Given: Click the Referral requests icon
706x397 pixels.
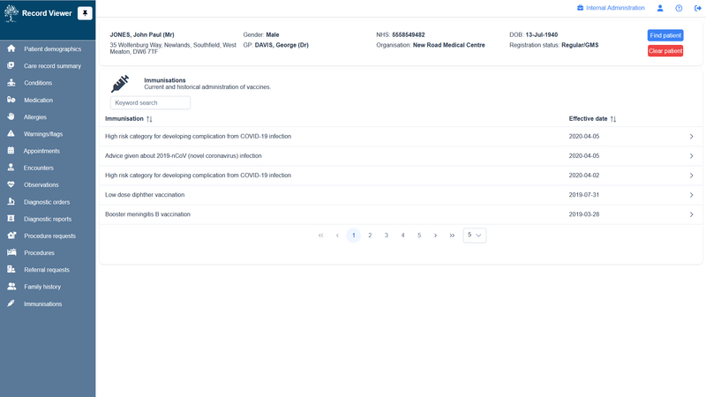Looking at the screenshot, I should pyautogui.click(x=11, y=269).
